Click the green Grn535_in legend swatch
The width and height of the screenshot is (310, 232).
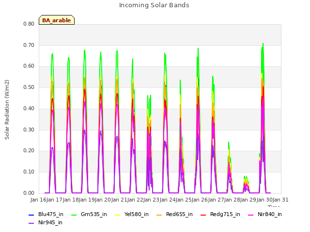pos(74,215)
